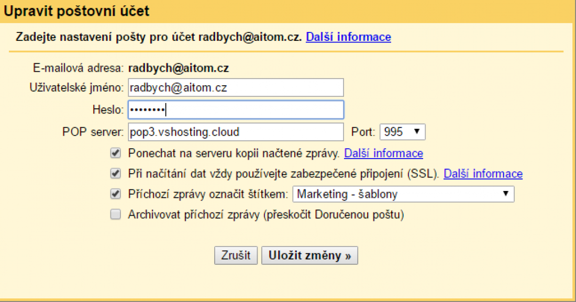Enable Archivovat příchozí zprávy checkbox
Screen dimensions: 576x302
tap(116, 215)
